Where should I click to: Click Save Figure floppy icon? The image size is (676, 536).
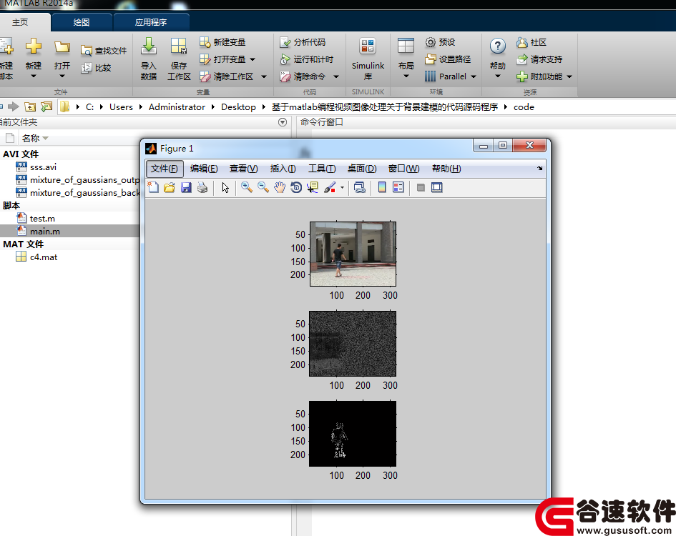pyautogui.click(x=186, y=187)
